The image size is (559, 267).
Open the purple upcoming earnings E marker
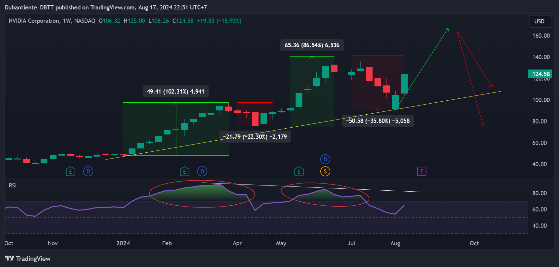[x=422, y=172]
